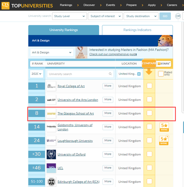The height and width of the screenshot is (187, 184).
Task: Click the lion mascot image
Action: tap(165, 41)
